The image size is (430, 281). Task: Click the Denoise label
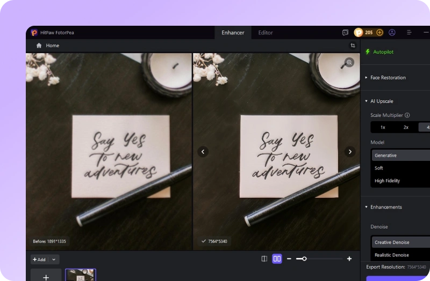379,227
